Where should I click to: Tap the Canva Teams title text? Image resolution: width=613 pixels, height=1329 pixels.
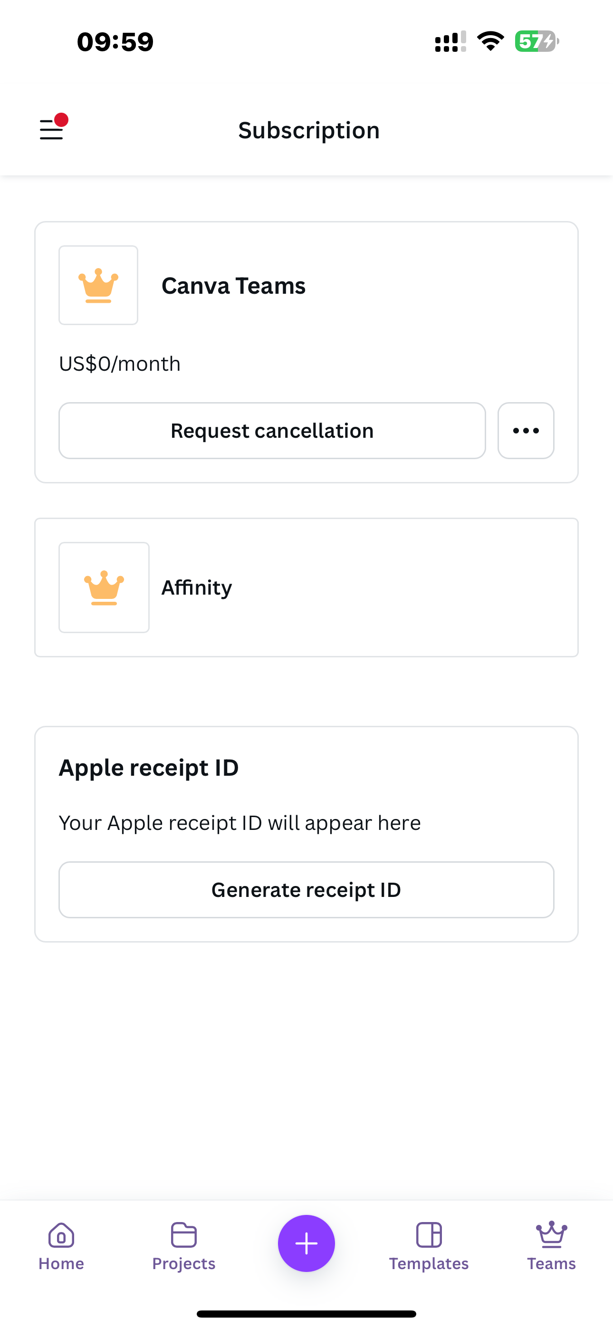tap(233, 286)
